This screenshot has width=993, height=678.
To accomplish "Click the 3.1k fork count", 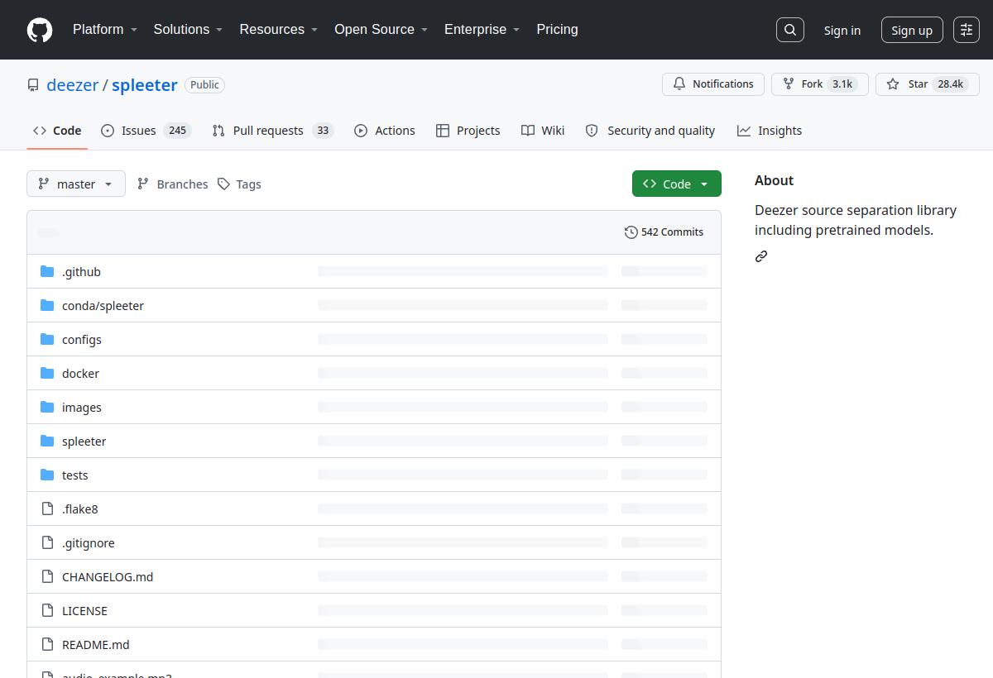I will click(842, 84).
